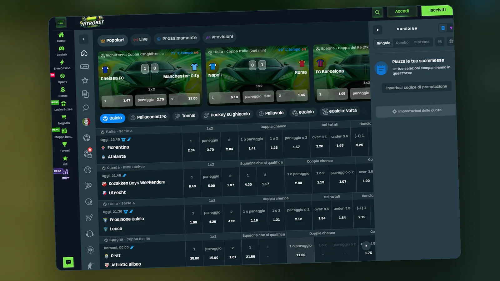Select the Combo bet type
The height and width of the screenshot is (281, 500).
(x=402, y=42)
